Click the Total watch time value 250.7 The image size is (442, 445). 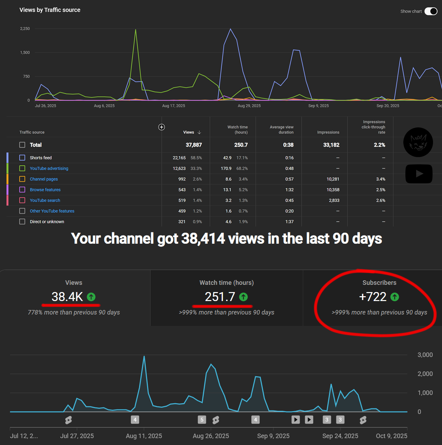241,145
